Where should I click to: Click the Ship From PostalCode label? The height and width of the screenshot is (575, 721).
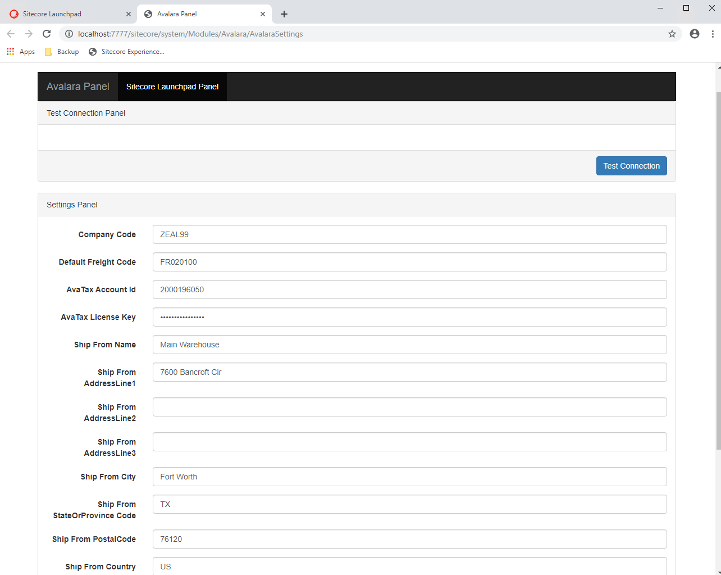94,539
